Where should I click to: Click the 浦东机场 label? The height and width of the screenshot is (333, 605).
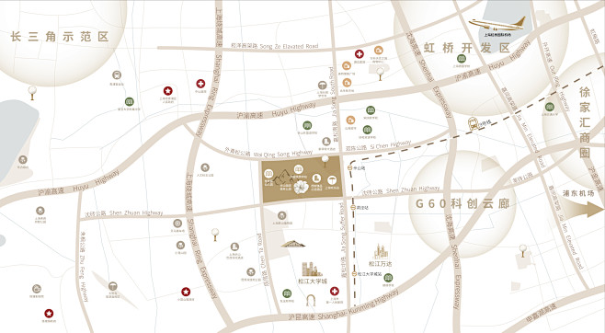tap(578, 193)
